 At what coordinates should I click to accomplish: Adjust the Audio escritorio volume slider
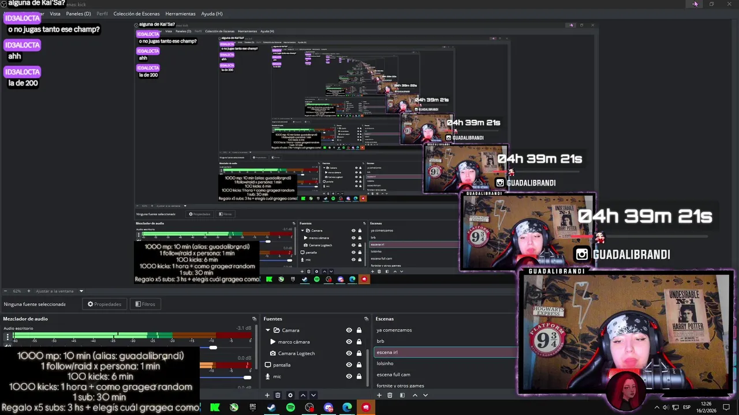(x=213, y=348)
